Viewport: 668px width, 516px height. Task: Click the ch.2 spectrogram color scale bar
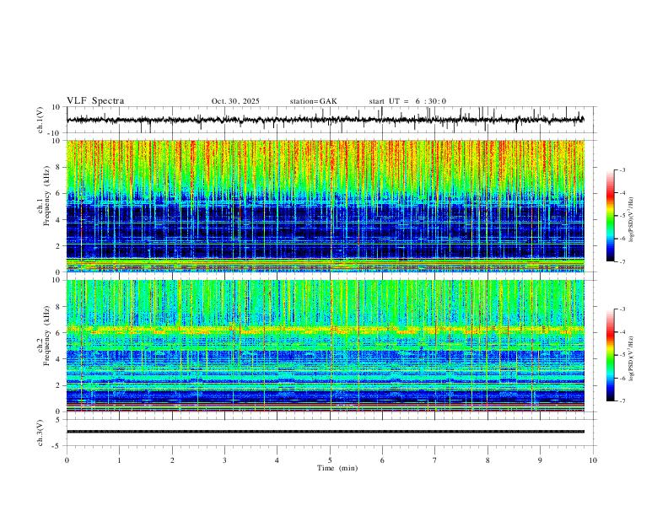click(x=611, y=355)
